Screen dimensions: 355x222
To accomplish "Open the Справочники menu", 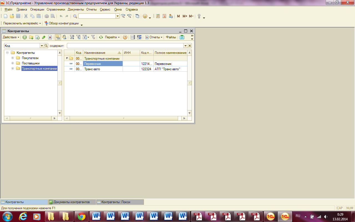I will click(x=56, y=9).
